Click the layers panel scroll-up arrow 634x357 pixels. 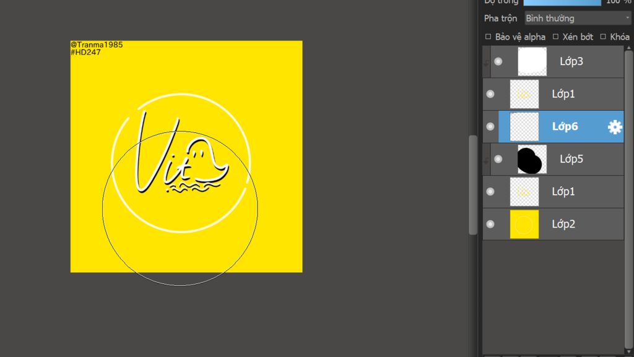(x=628, y=48)
